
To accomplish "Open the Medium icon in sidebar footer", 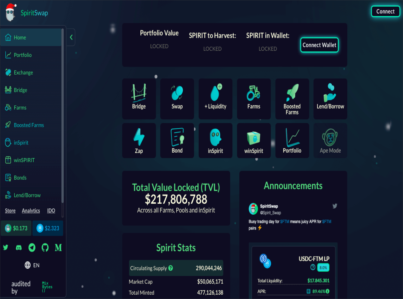I will (58, 248).
